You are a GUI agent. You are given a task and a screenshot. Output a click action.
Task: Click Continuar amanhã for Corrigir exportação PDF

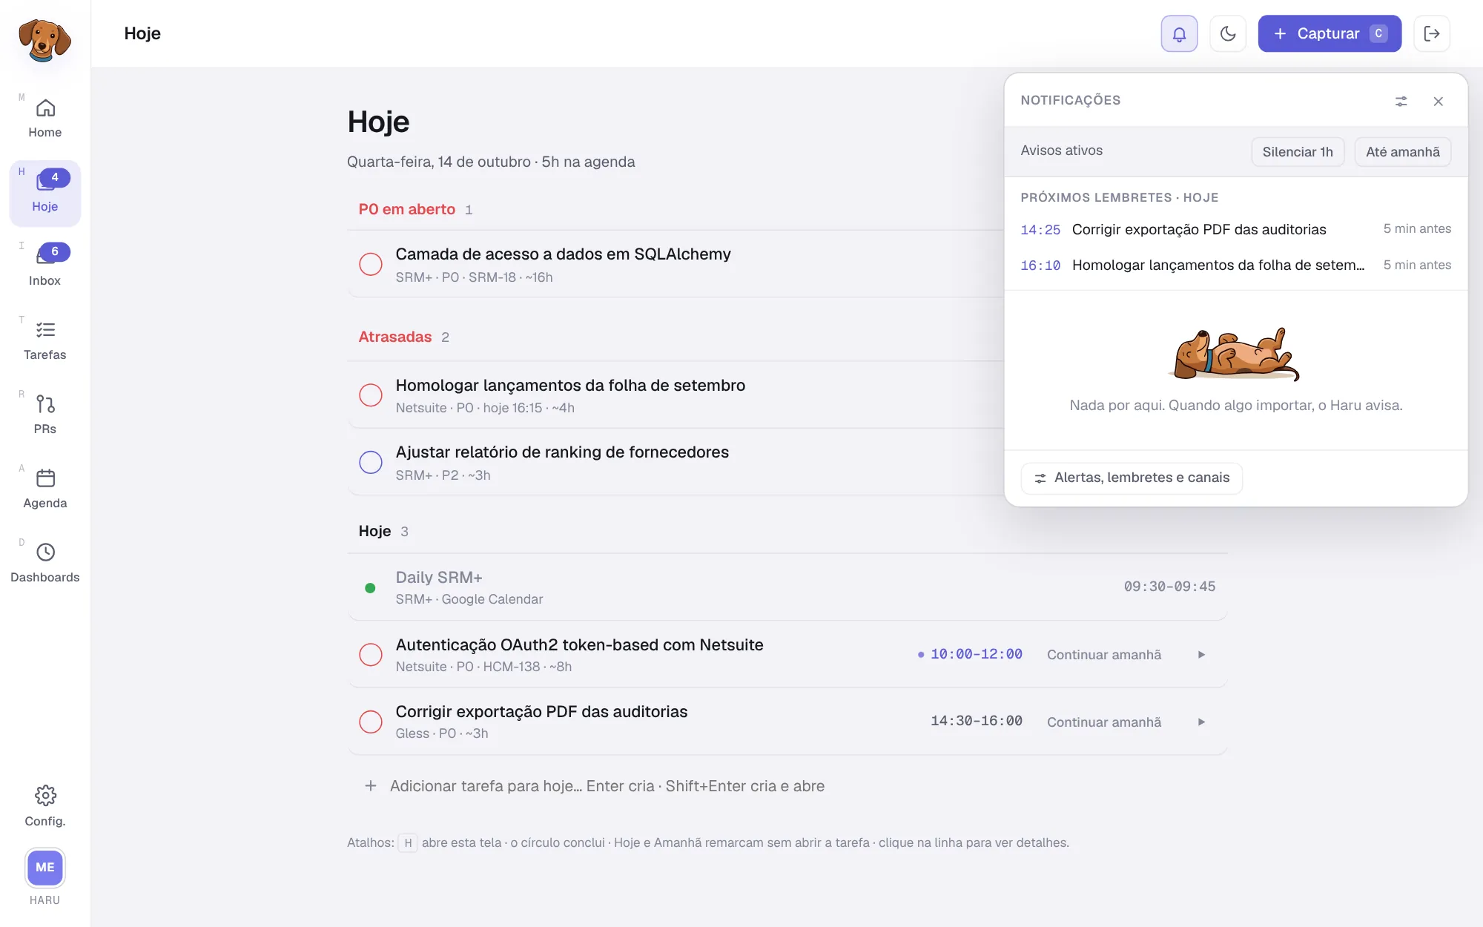pyautogui.click(x=1104, y=722)
